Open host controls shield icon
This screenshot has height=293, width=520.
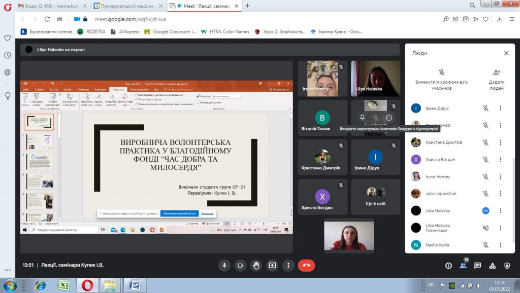(507, 265)
